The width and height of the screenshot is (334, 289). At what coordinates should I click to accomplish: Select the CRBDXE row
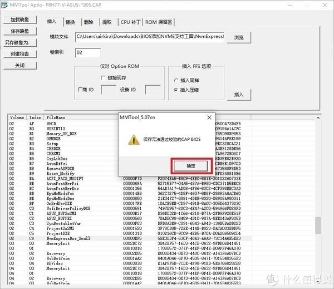(x=130, y=149)
